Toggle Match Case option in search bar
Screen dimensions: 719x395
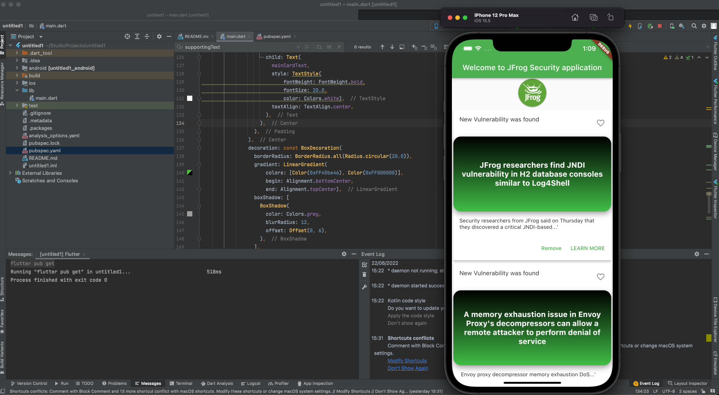click(319, 47)
